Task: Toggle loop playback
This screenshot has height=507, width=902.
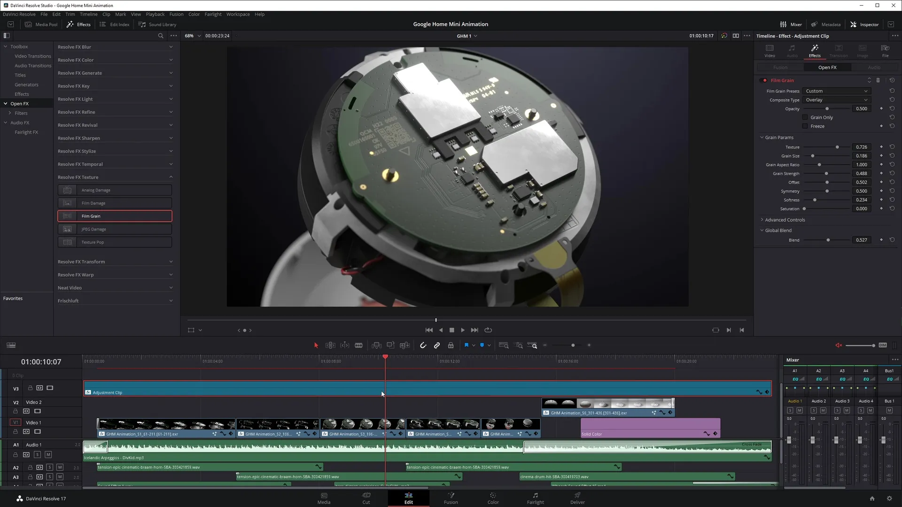Action: click(x=488, y=330)
